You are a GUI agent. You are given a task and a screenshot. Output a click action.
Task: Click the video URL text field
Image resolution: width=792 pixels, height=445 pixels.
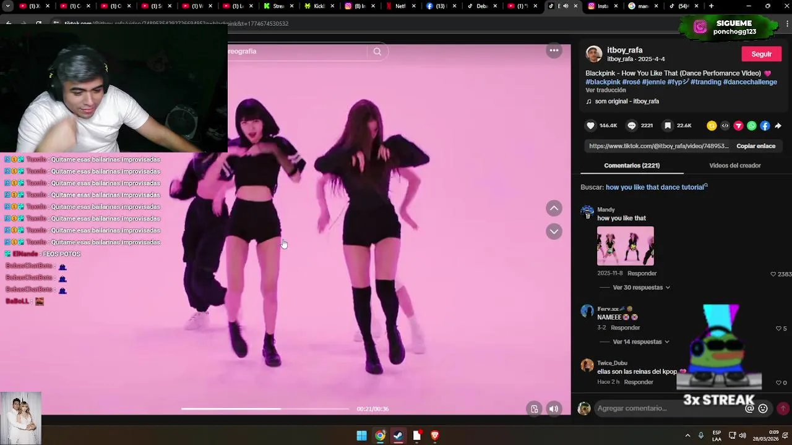coord(658,146)
